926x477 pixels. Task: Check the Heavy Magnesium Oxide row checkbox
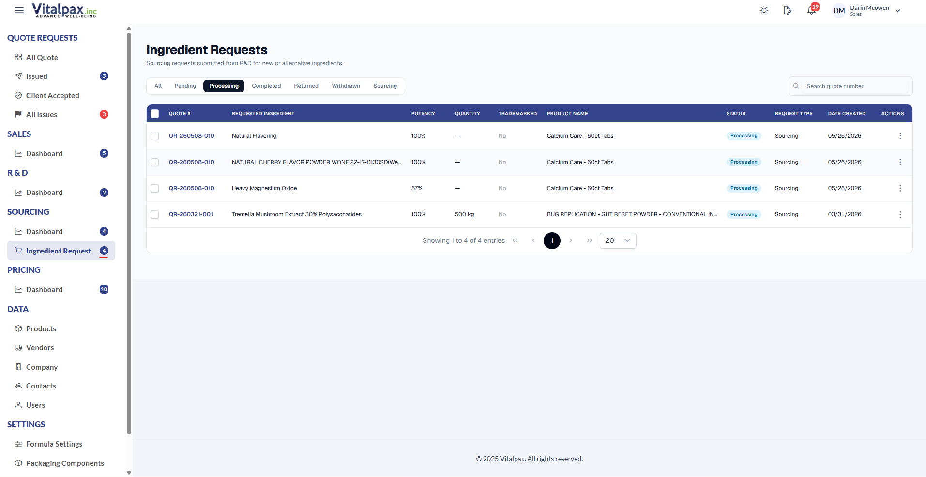(155, 188)
